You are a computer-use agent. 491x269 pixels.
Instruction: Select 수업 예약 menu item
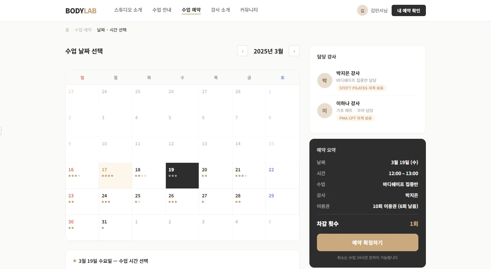[191, 10]
